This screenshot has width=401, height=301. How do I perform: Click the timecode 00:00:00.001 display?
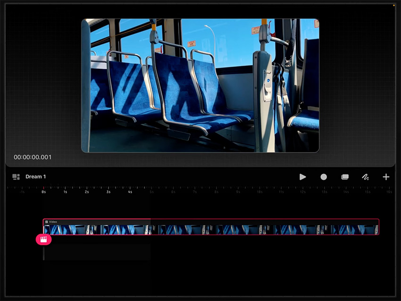pyautogui.click(x=33, y=157)
